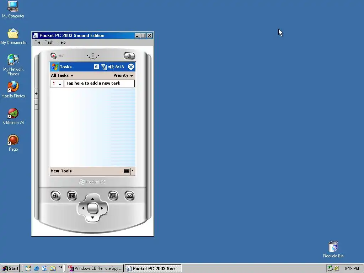Open the Help menu of emulator window
364x273 pixels.
click(61, 42)
